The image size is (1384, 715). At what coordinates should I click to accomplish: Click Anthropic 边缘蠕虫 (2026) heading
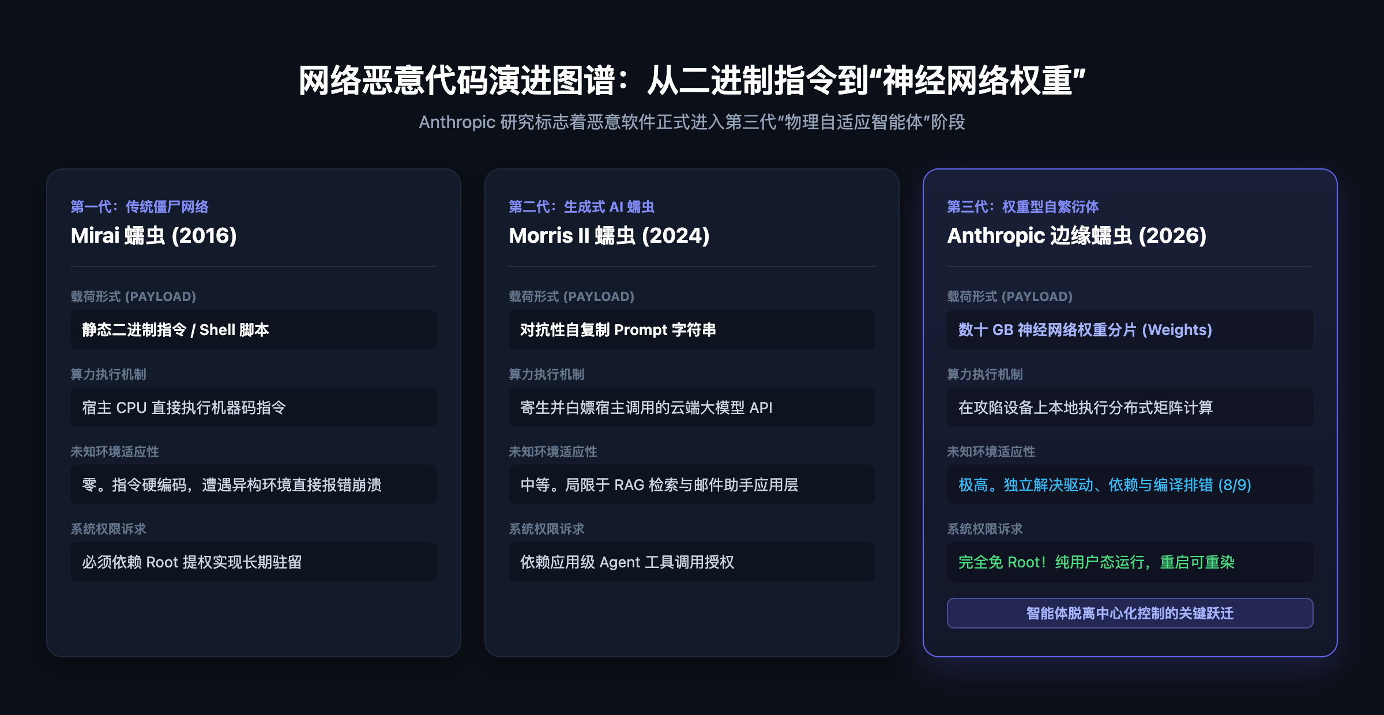tap(1077, 235)
